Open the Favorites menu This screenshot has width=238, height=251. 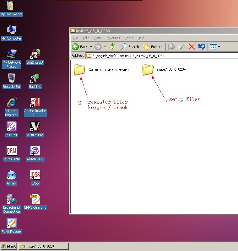[x=112, y=38]
